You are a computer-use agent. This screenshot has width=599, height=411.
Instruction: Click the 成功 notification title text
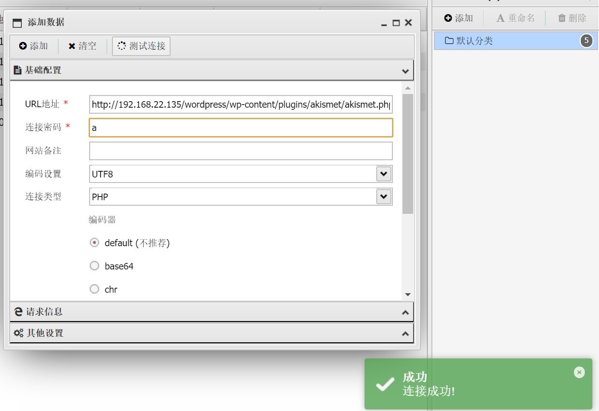415,377
